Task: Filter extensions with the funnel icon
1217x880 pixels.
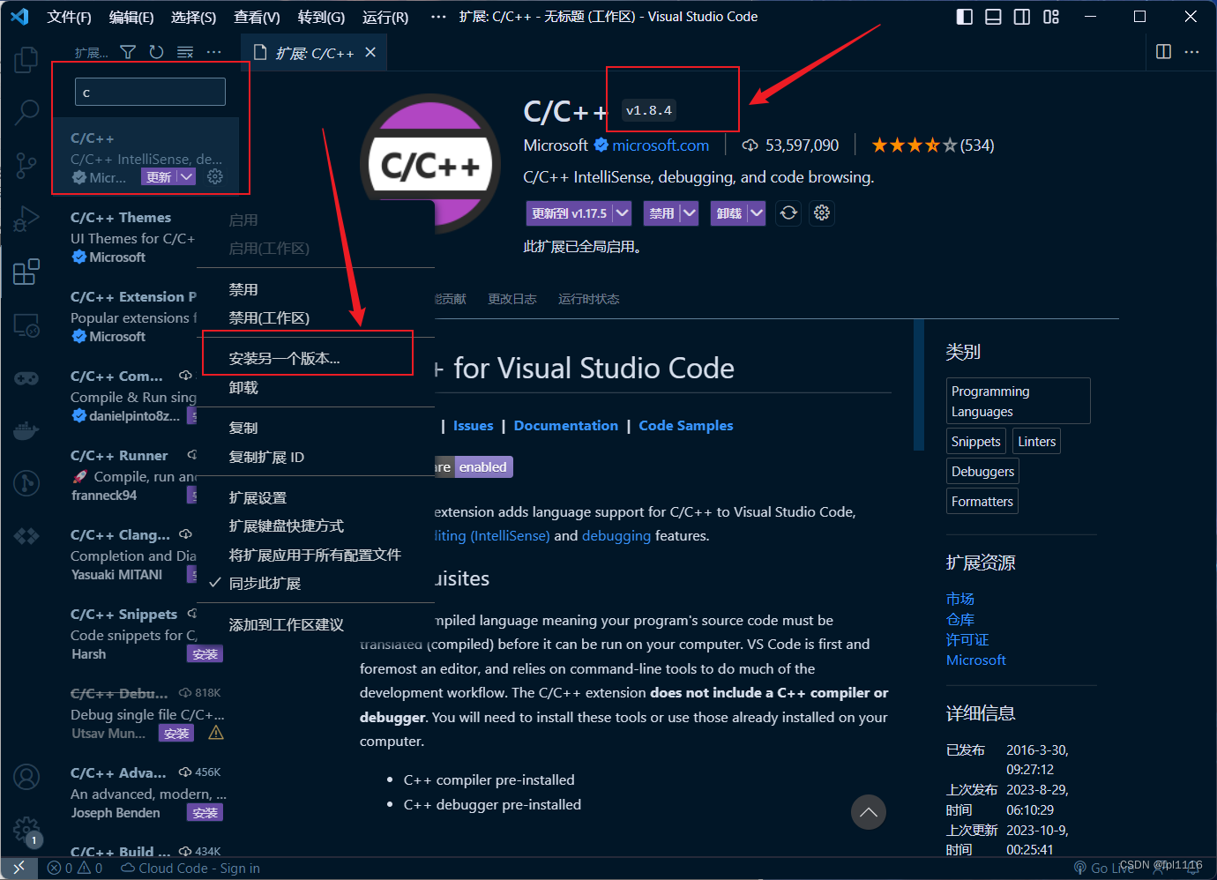Action: tap(128, 53)
